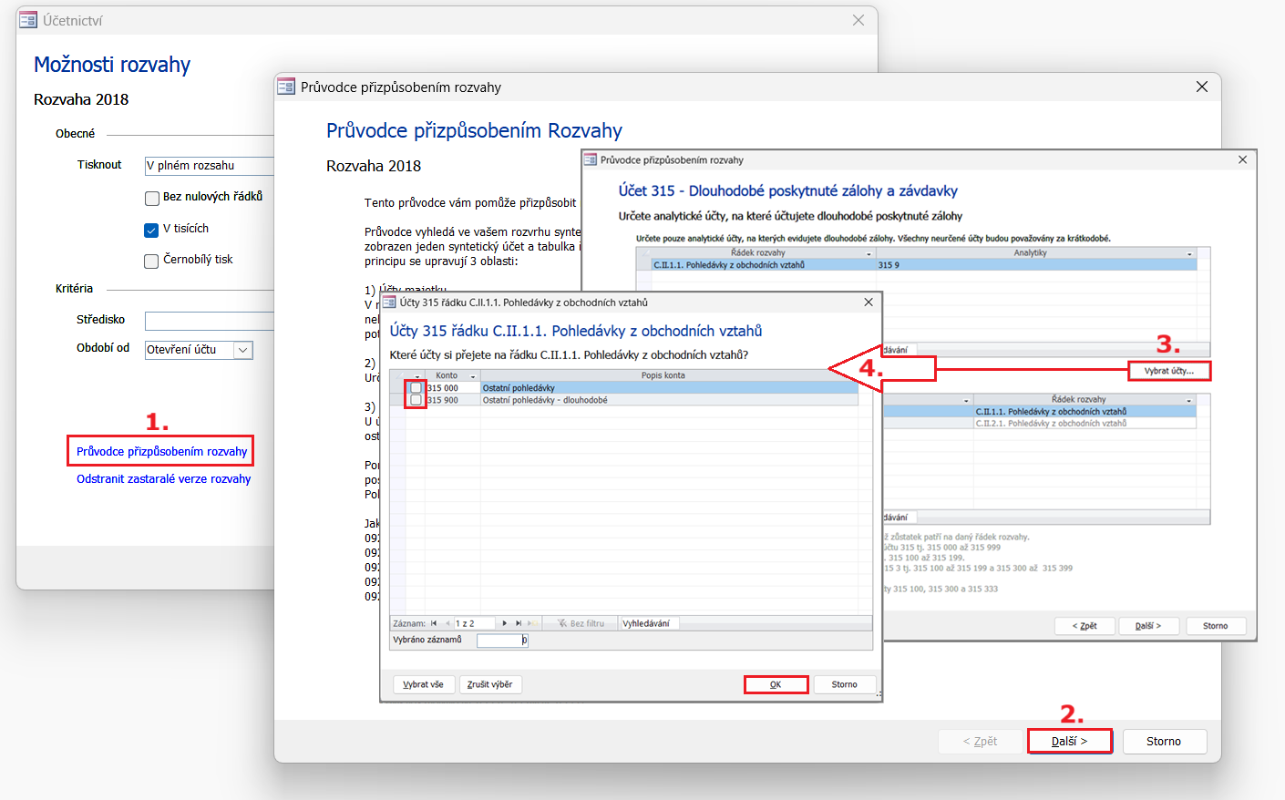Uncheck the 'V tisících' option
Image resolution: width=1285 pixels, height=800 pixels.
click(152, 230)
